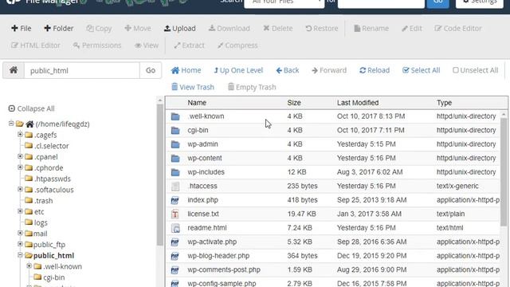
Task: Create a new folder with + Folder
Action: (59, 29)
